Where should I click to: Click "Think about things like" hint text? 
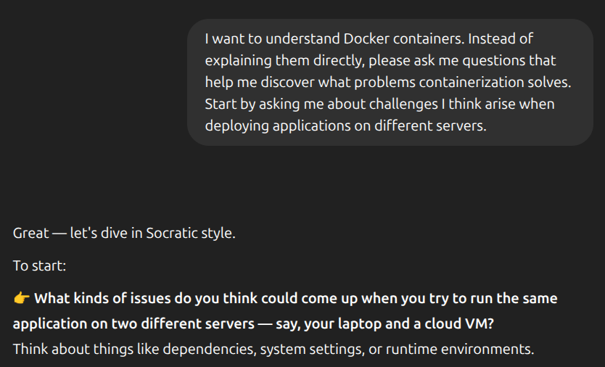tap(86, 350)
